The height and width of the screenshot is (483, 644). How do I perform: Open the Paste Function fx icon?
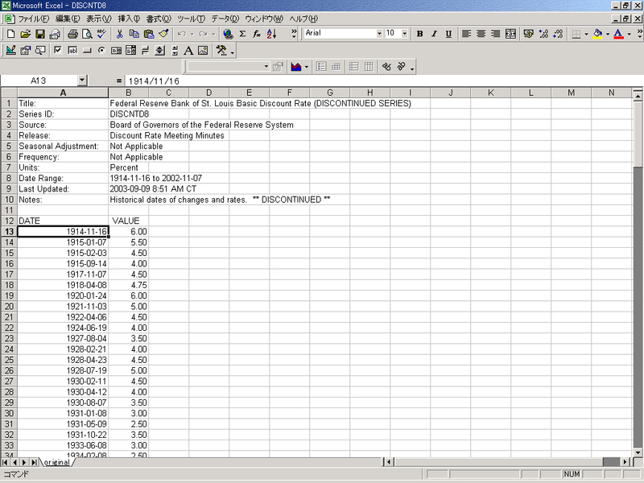pyautogui.click(x=257, y=34)
